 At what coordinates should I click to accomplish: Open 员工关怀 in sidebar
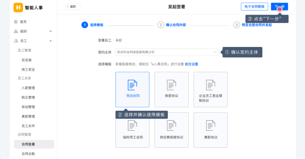[x=28, y=126]
